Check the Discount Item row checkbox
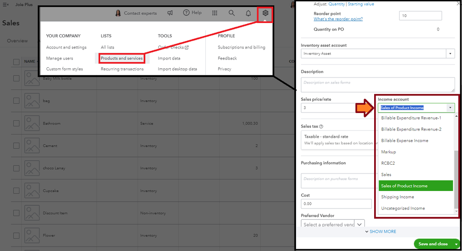Screen dimensions: 462x251 [x=16, y=213]
